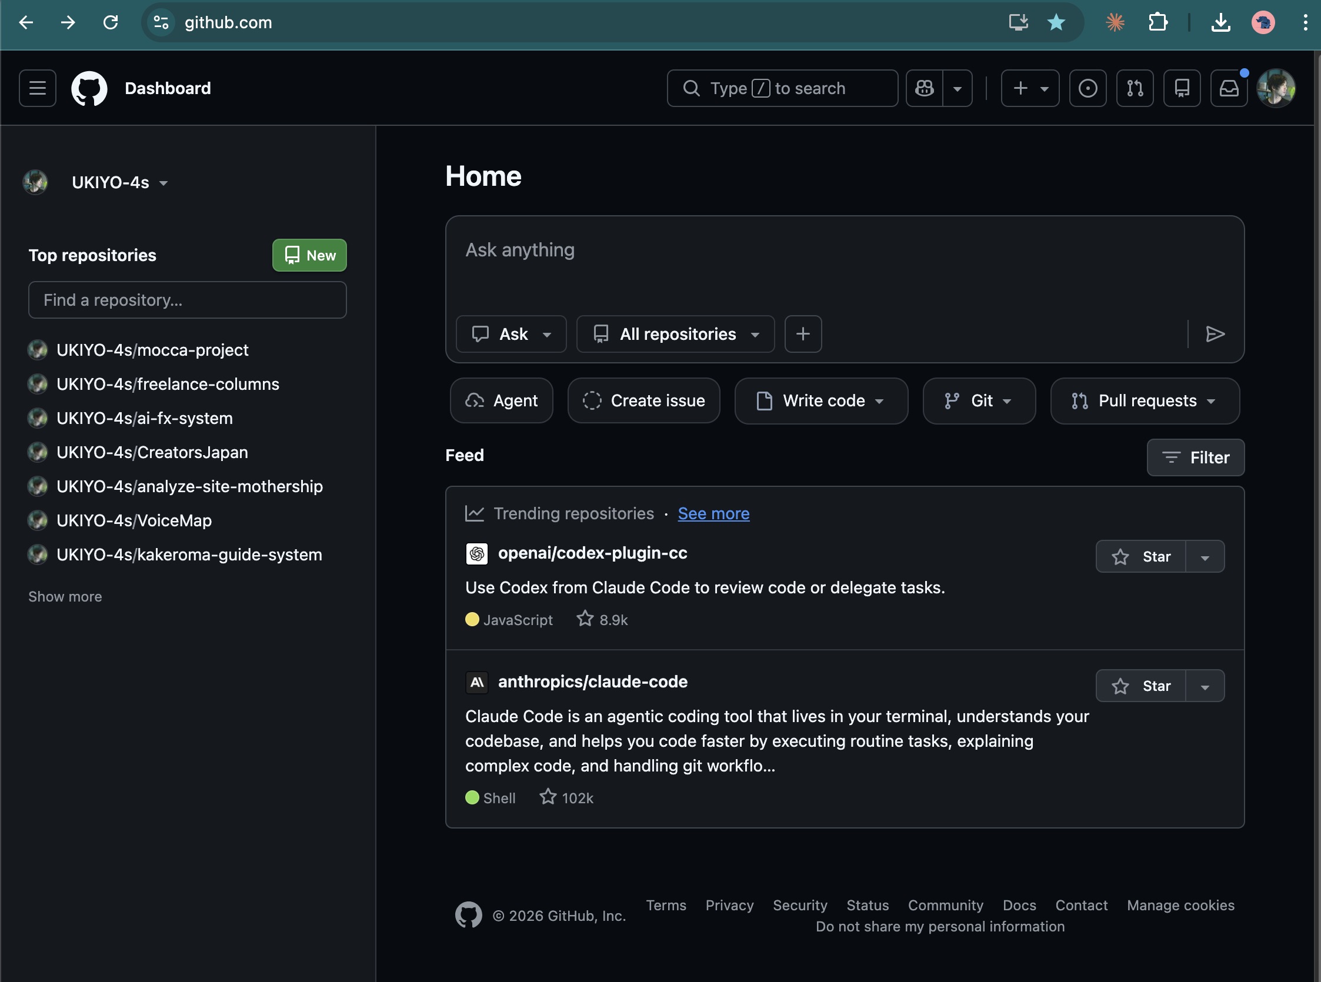The image size is (1321, 982).
Task: Click the Create issue button
Action: 644,401
